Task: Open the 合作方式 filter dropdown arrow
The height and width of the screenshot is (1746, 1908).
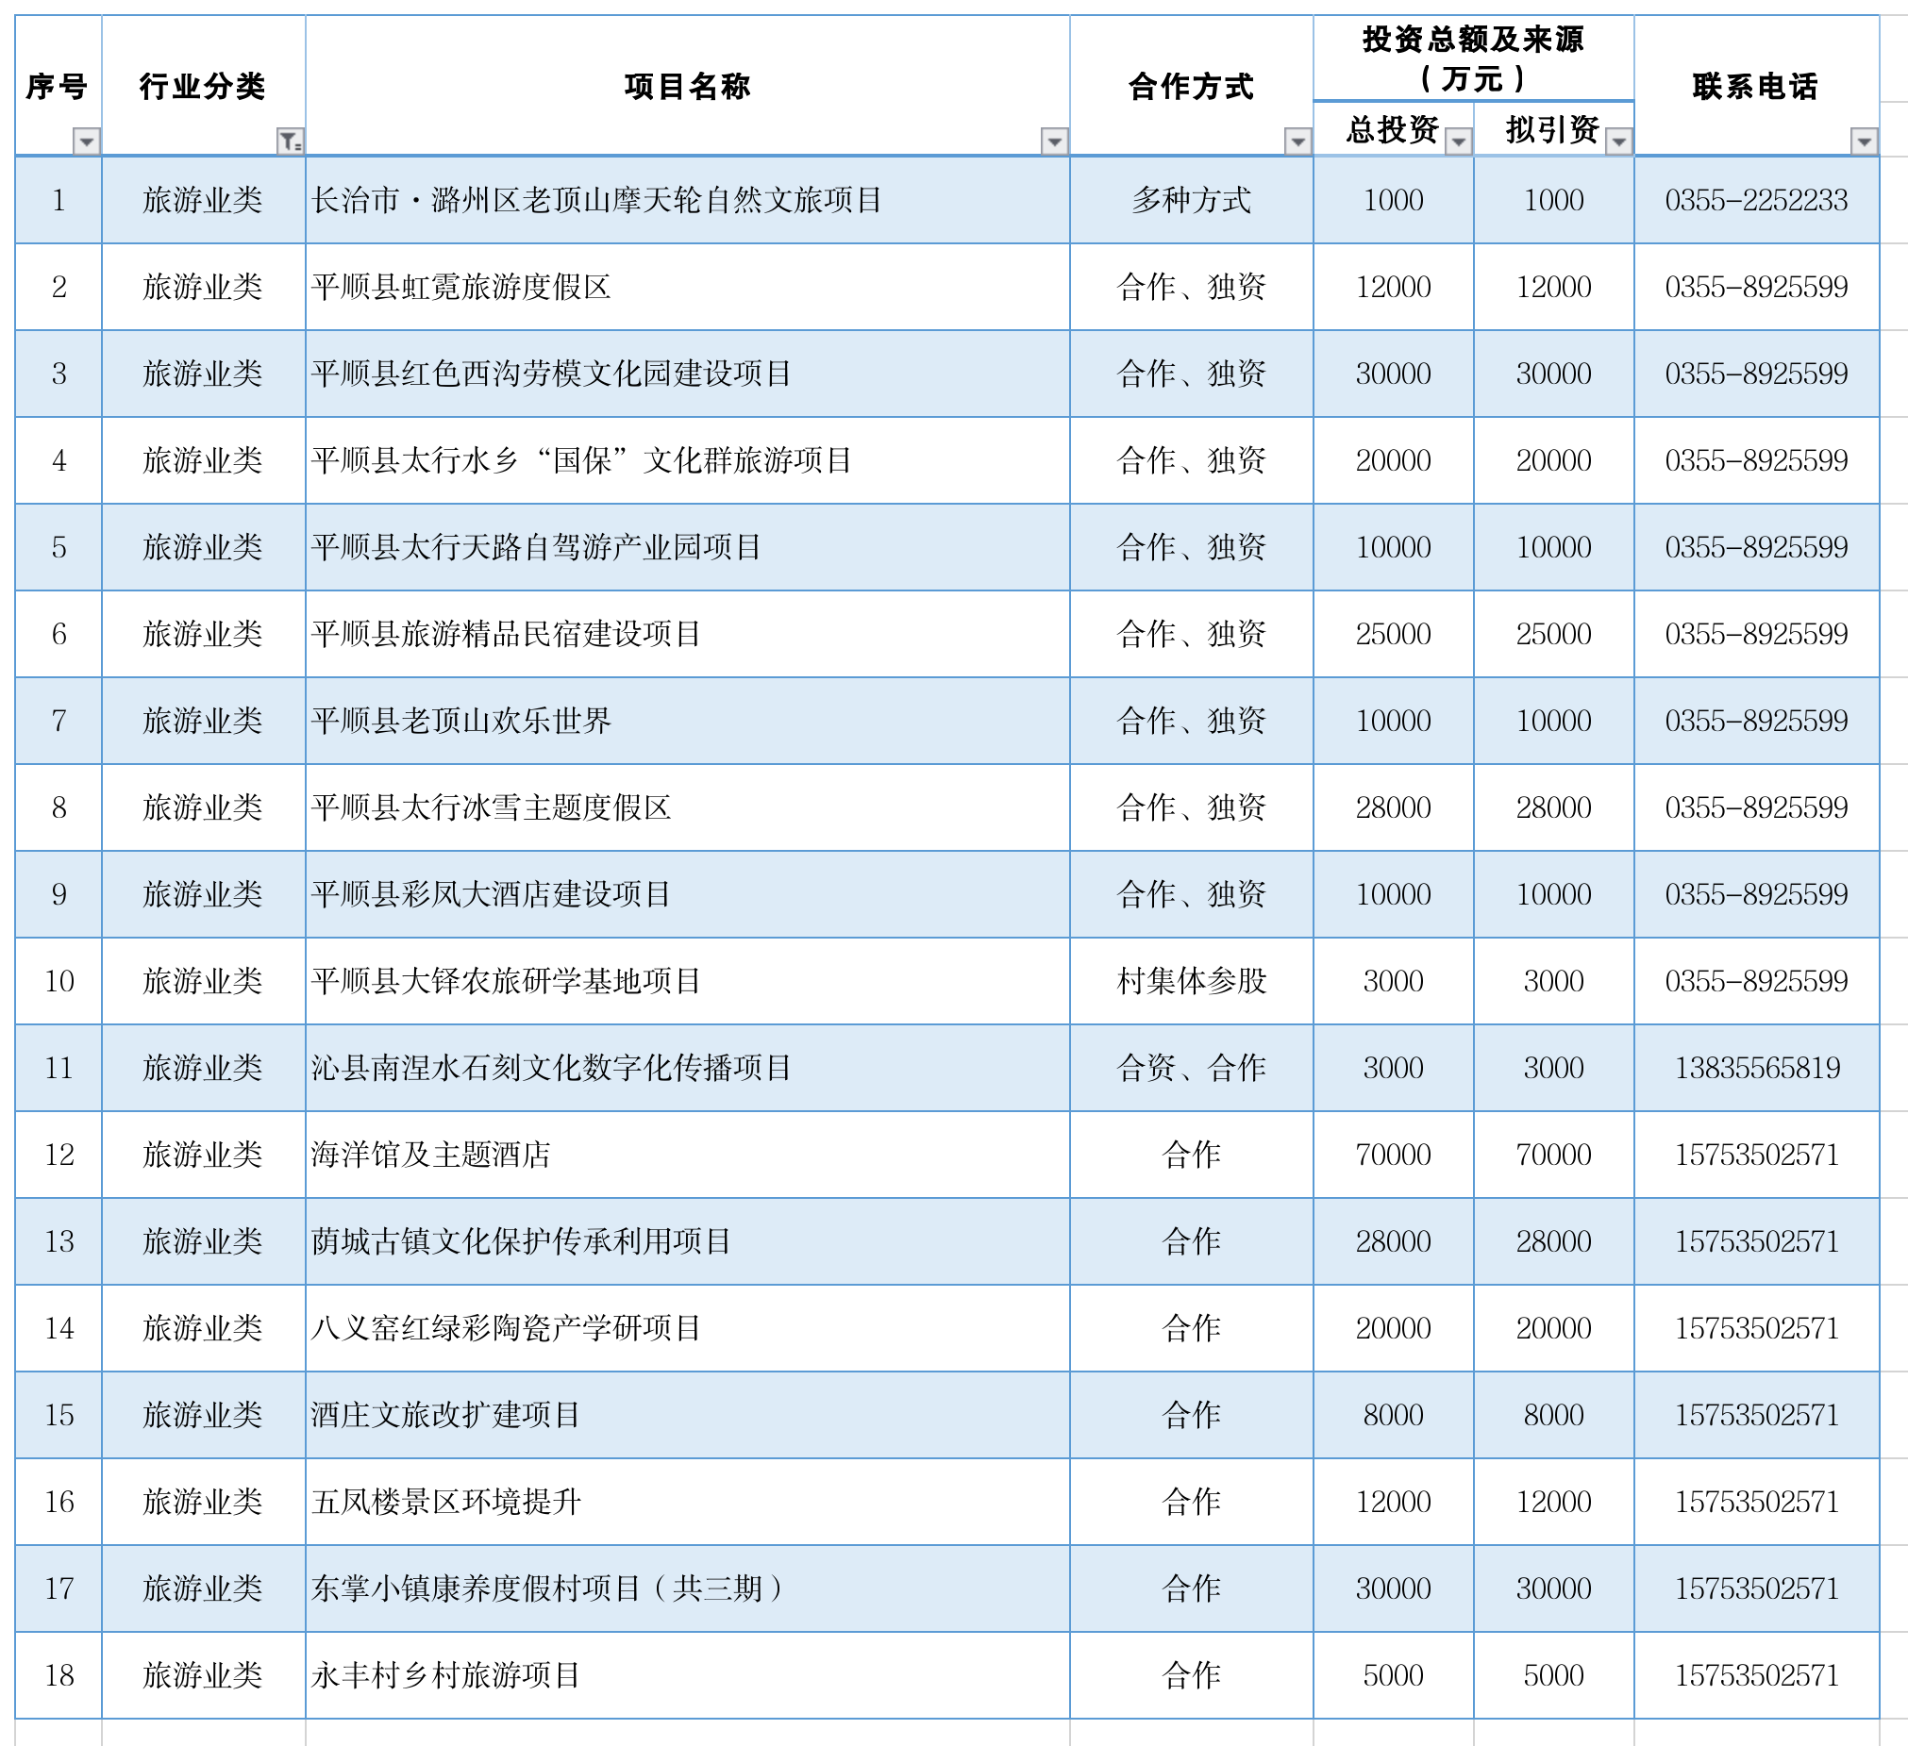Action: pyautogui.click(x=1297, y=141)
